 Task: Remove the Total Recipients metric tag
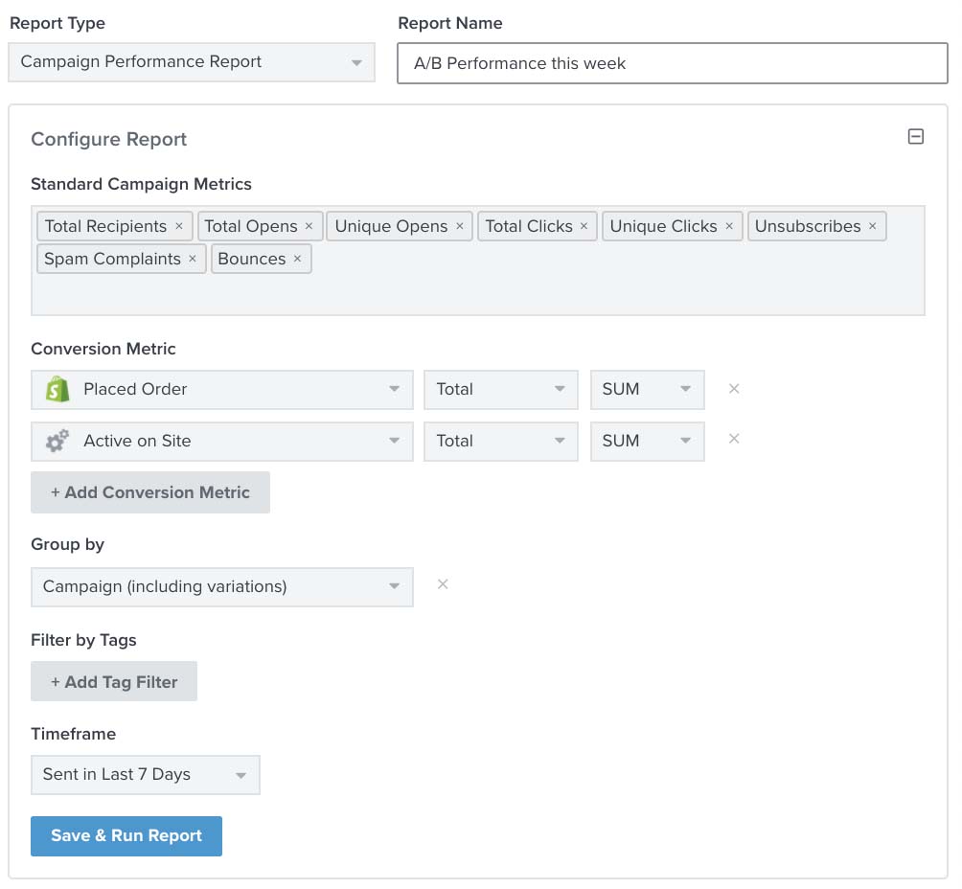point(178,226)
